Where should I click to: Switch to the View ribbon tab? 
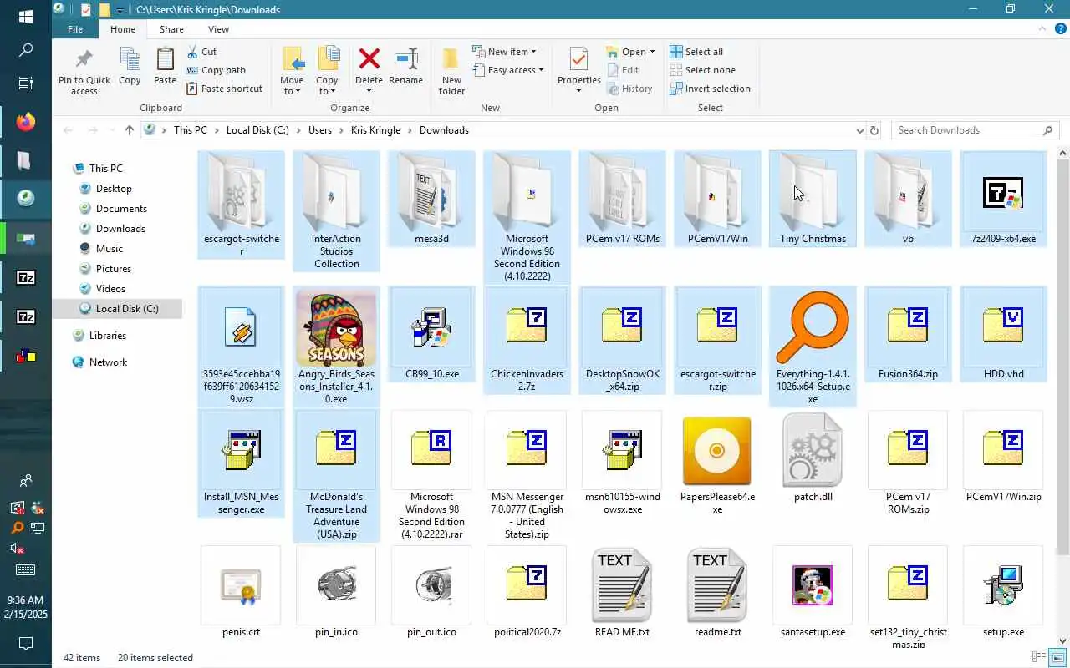[x=218, y=29]
